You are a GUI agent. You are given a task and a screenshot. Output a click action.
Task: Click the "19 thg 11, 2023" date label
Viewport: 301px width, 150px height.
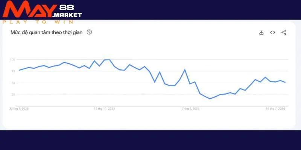[x=105, y=109]
